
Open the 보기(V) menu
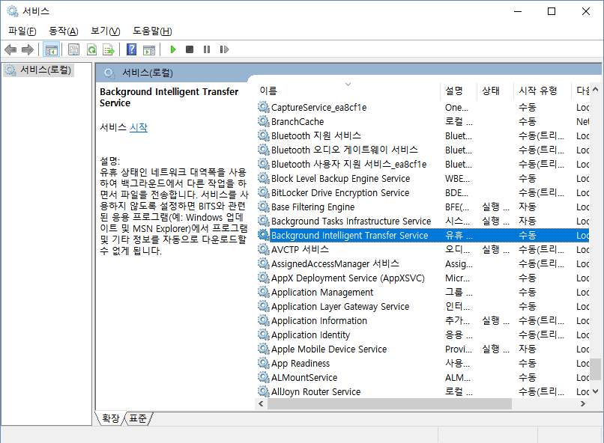105,31
